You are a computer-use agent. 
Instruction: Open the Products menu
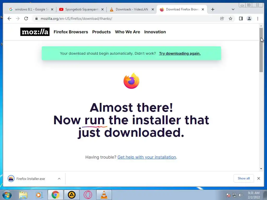pos(101,32)
